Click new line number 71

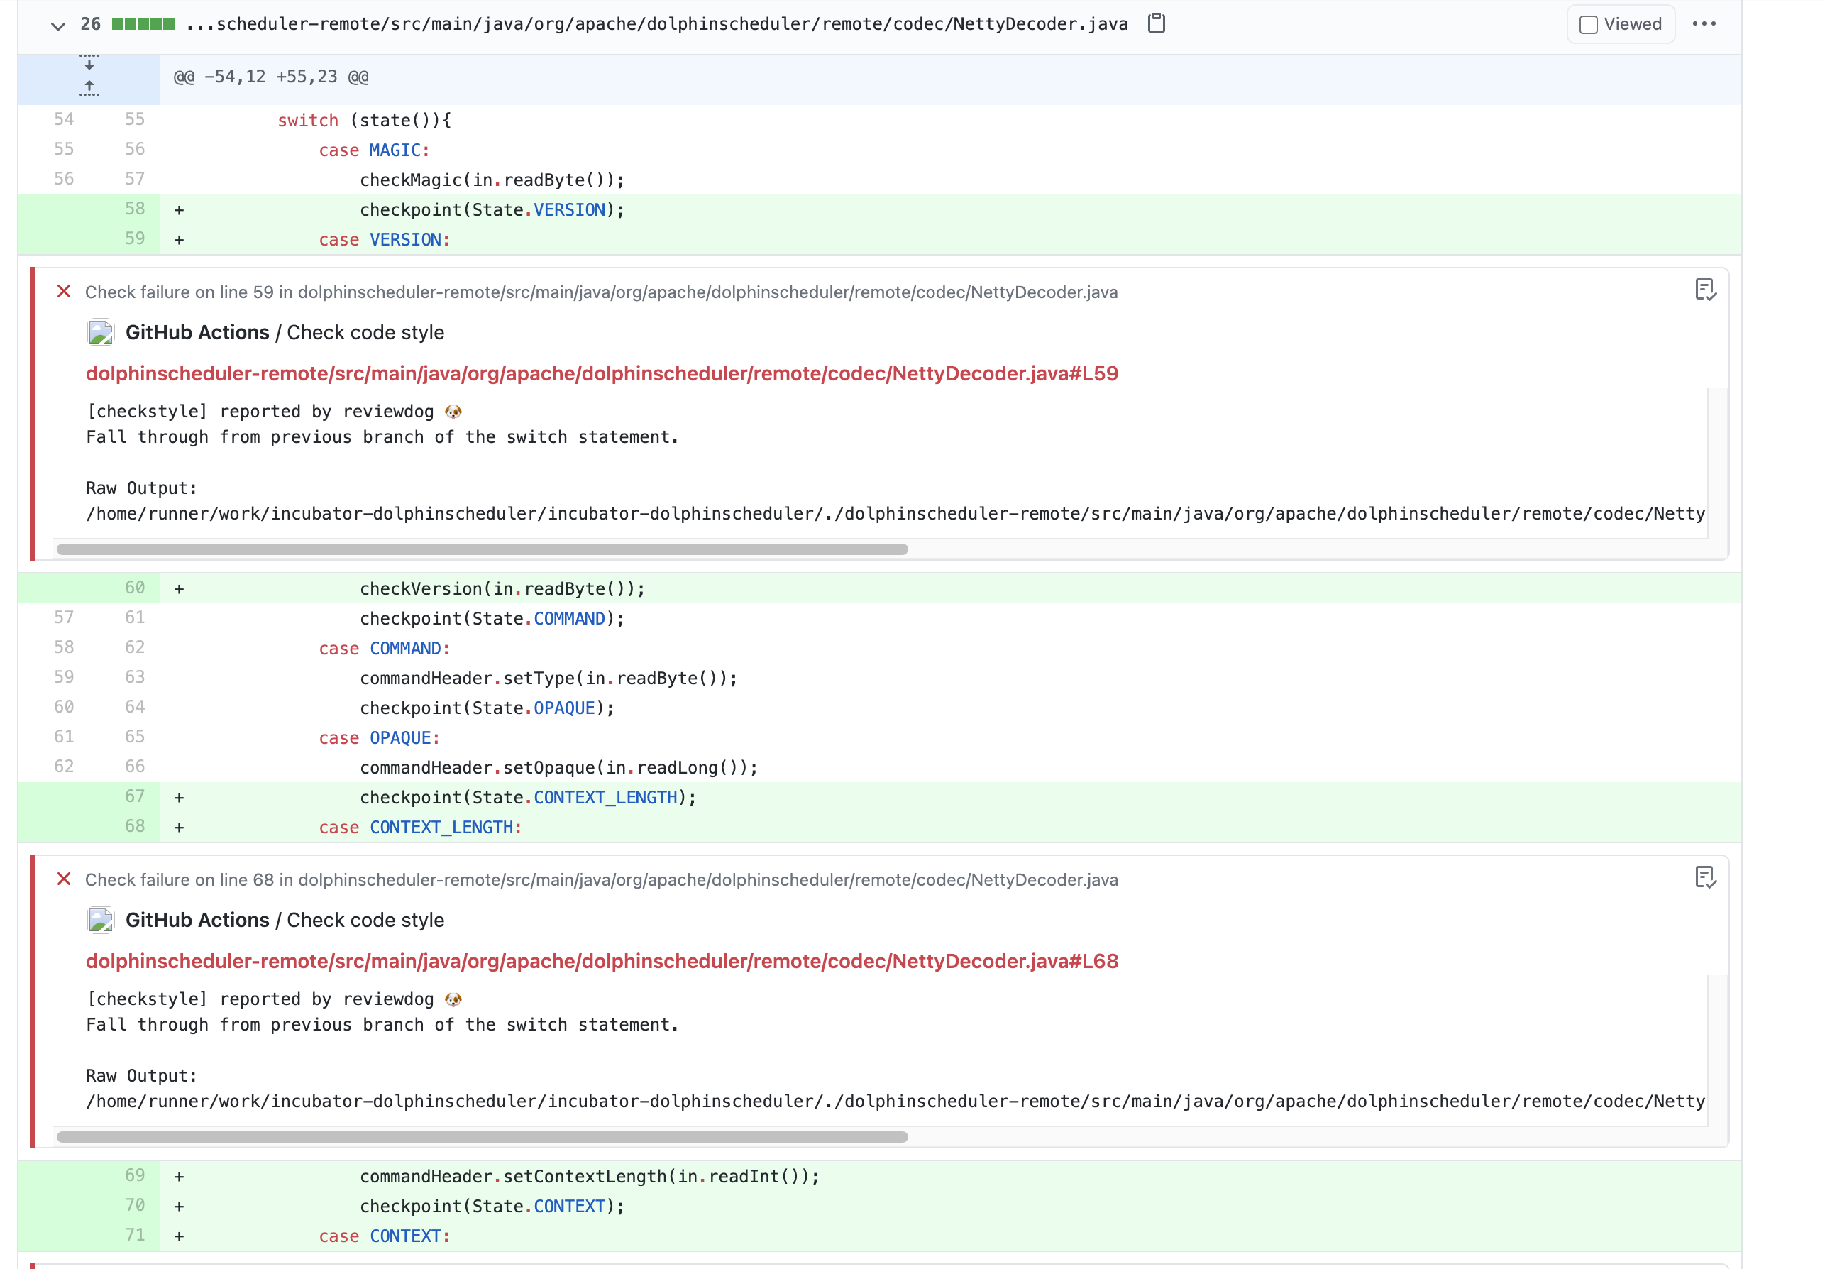pos(134,1235)
